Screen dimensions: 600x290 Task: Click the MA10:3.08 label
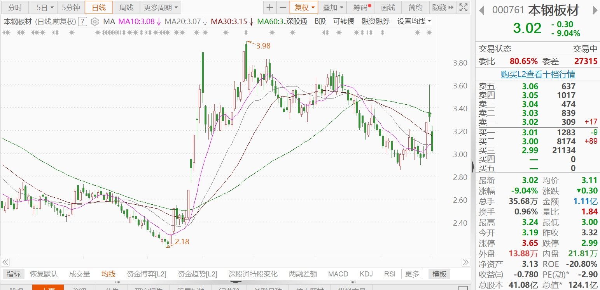[136, 22]
